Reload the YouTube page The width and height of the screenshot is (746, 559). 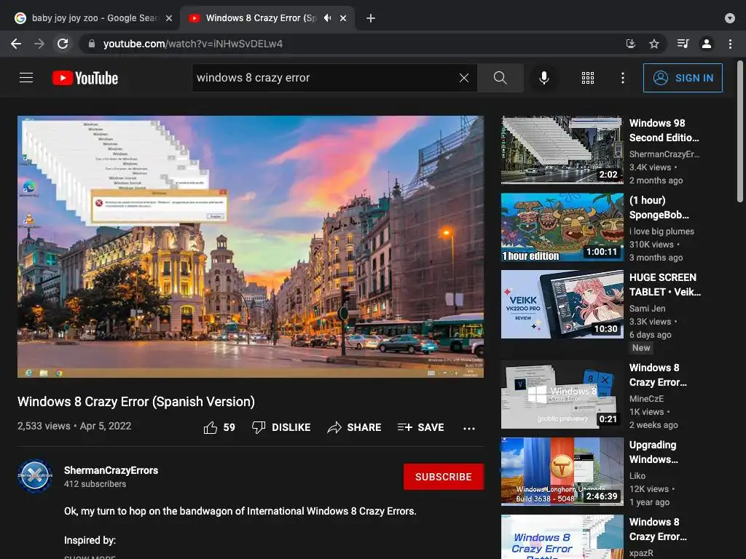pos(63,44)
